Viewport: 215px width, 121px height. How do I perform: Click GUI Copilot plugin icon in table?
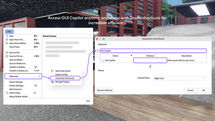point(103,60)
